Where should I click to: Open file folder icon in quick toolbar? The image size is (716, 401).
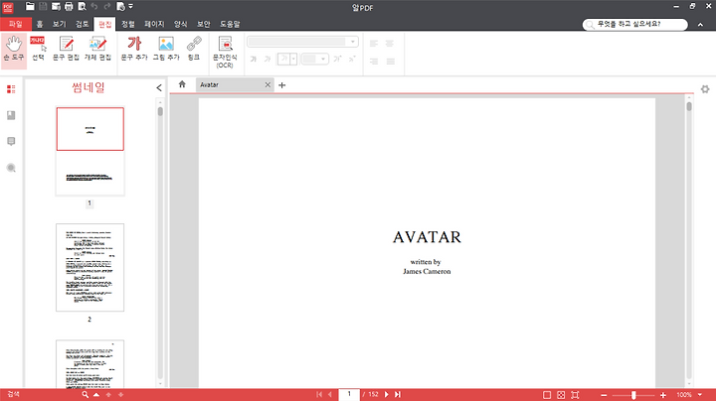coord(30,6)
